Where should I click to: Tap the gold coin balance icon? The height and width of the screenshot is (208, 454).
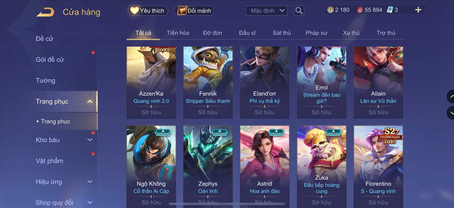pos(330,10)
